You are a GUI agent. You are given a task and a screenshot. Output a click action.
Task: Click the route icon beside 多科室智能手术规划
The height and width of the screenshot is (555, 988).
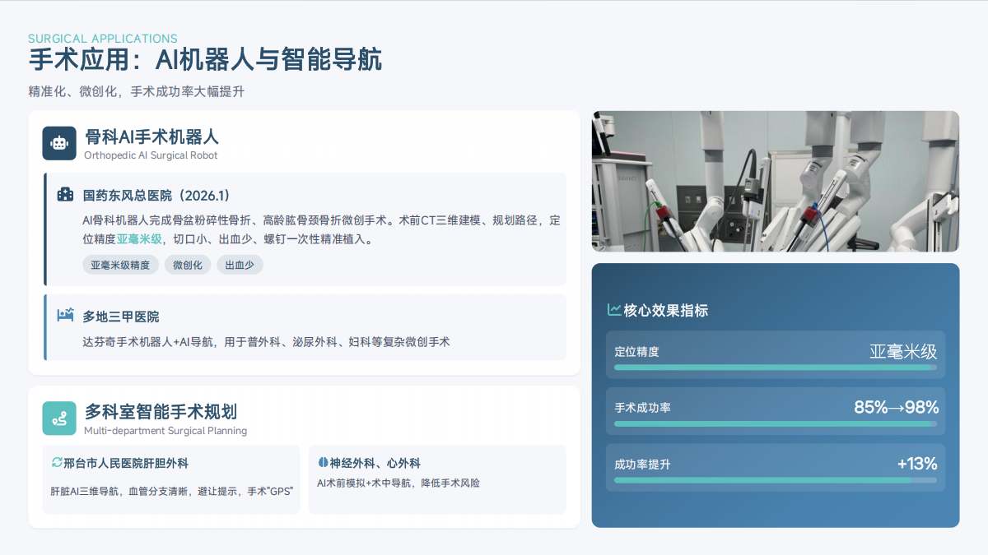[59, 419]
